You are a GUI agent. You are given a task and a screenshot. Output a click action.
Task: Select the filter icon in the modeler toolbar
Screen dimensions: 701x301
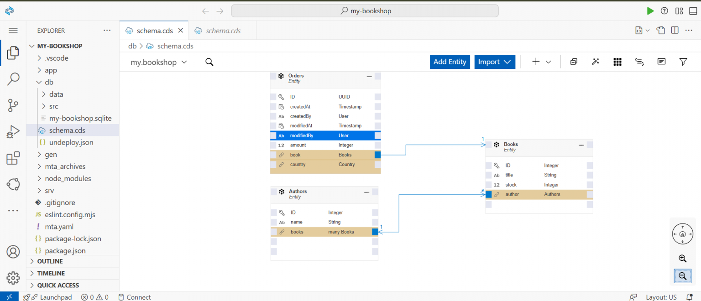coord(683,62)
